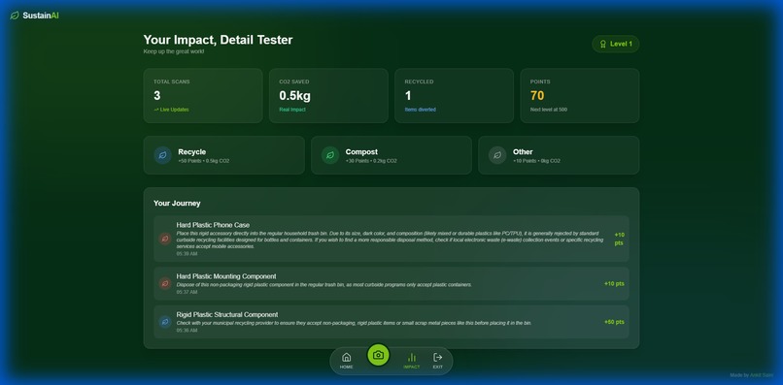The image size is (783, 385).
Task: Click the 'Items diverted' label
Action: [x=421, y=110]
